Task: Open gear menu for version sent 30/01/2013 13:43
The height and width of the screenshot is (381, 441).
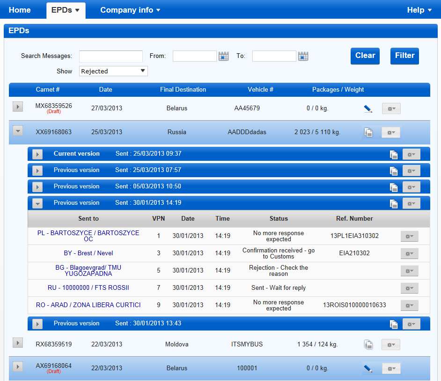Action: pos(411,324)
